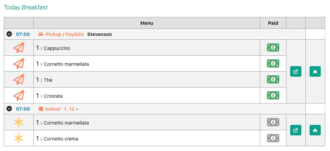Toggle the paid status for Cornetto crema
Image resolution: width=330 pixels, height=151 pixels.
pos(273,138)
